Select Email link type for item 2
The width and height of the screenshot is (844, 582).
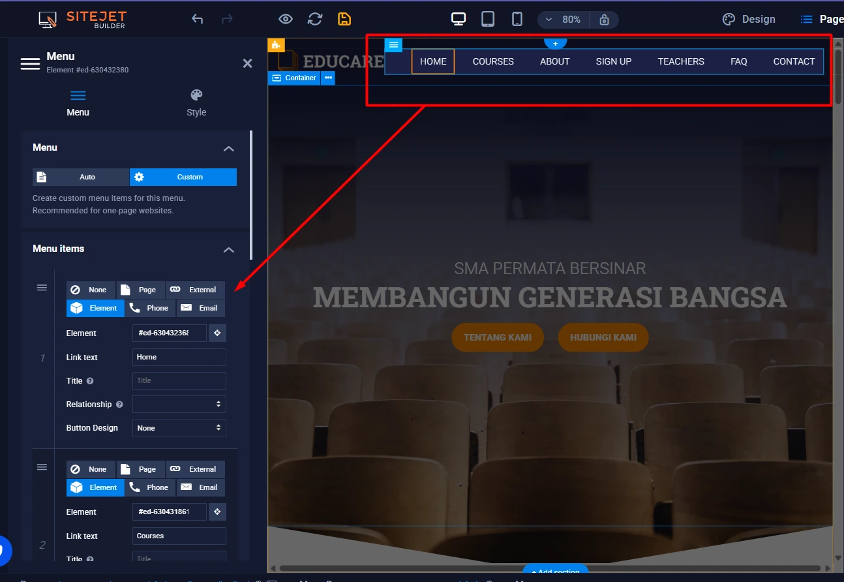click(200, 487)
